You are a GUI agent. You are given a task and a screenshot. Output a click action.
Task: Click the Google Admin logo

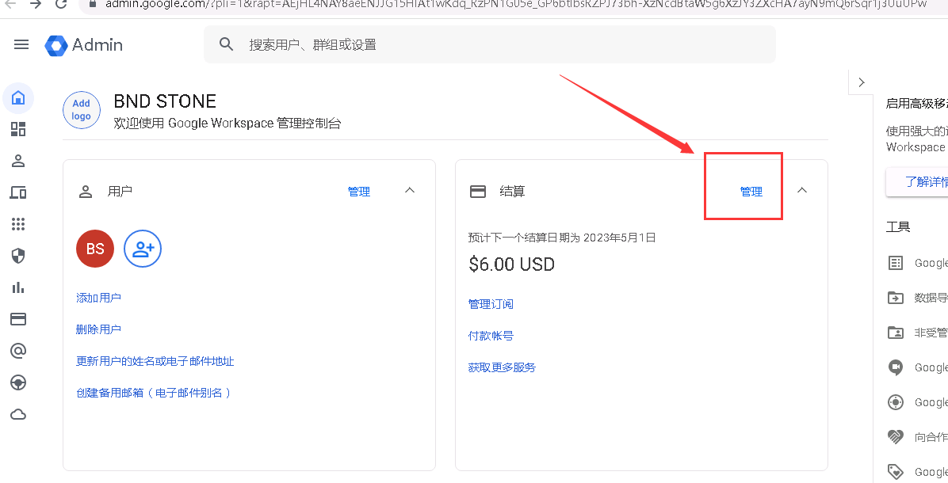84,45
